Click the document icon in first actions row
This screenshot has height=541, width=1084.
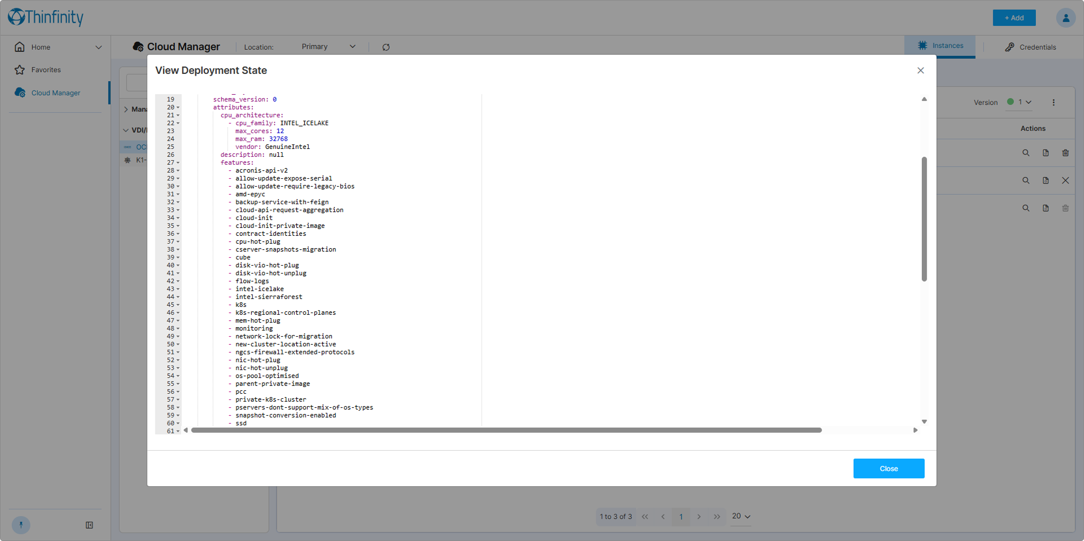click(x=1046, y=153)
